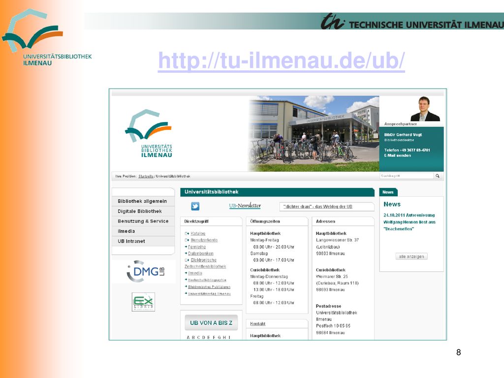504x378 pixels.
Task: Click "Telefon +49 3677 69-4701" text
Action: coord(407,150)
